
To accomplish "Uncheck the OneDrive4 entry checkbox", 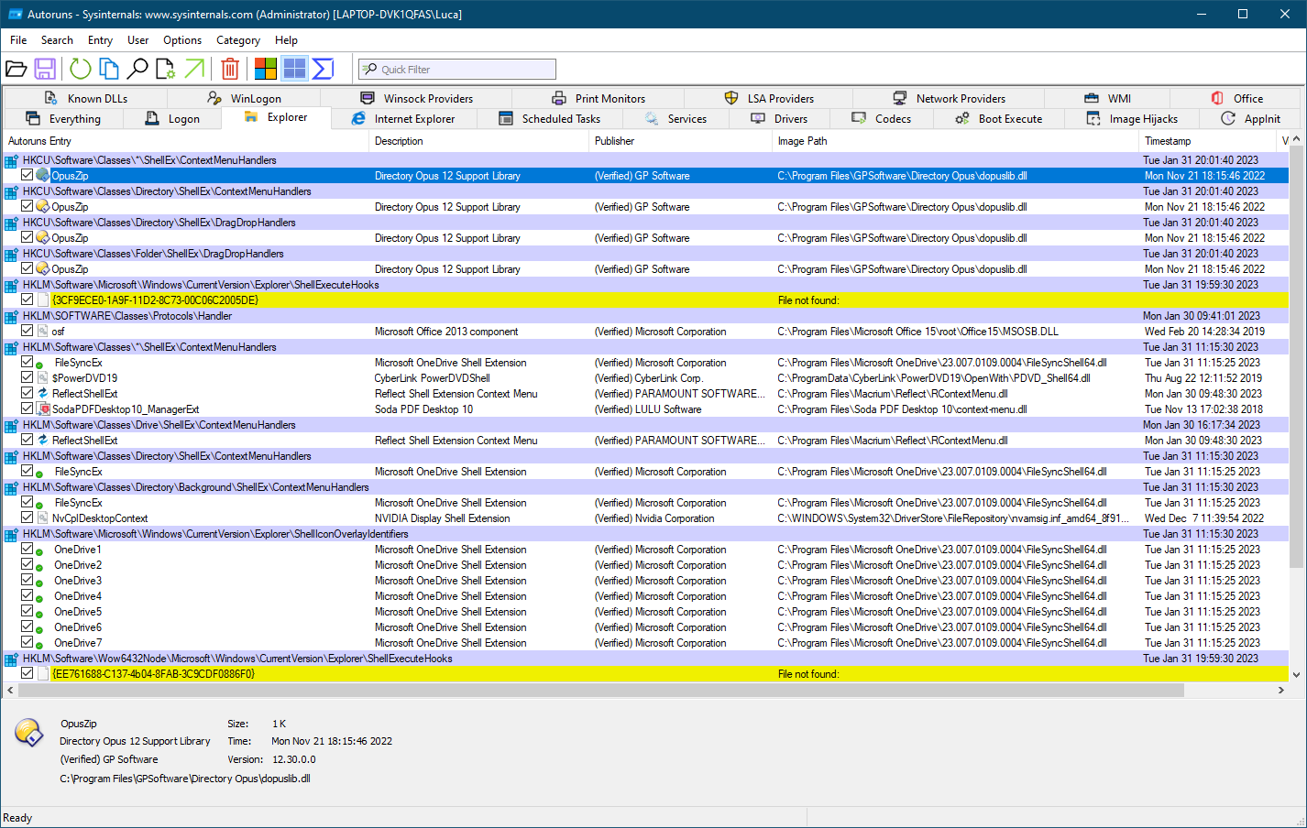I will (27, 595).
